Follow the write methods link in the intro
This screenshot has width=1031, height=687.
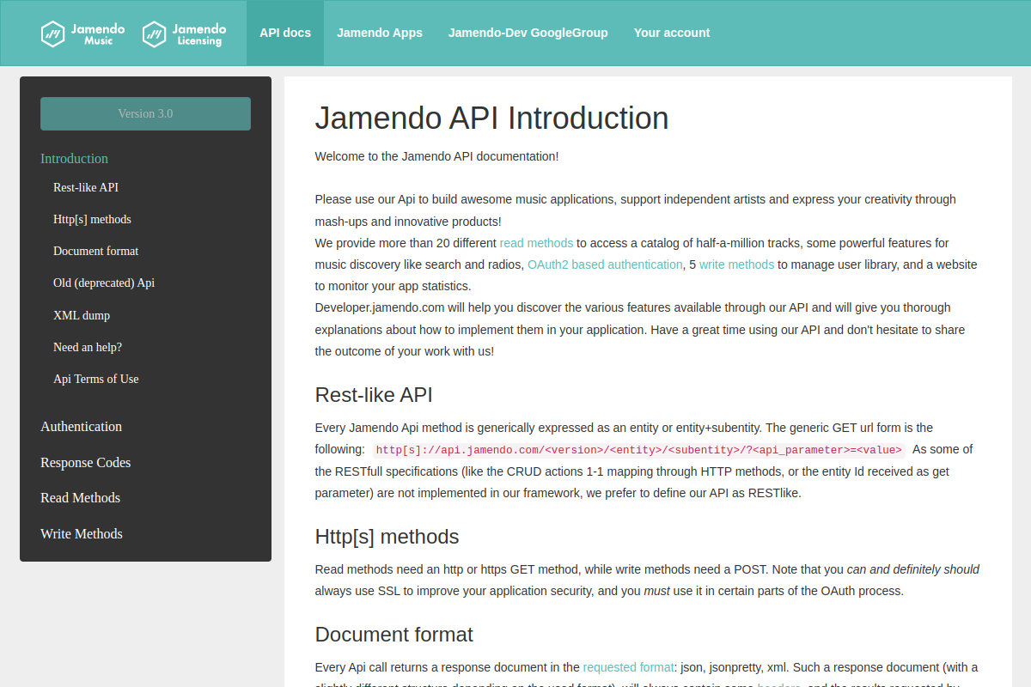tap(736, 264)
